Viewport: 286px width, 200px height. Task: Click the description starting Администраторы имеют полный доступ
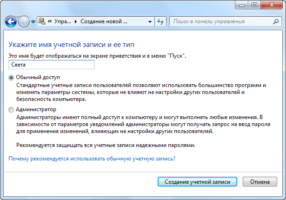[143, 124]
